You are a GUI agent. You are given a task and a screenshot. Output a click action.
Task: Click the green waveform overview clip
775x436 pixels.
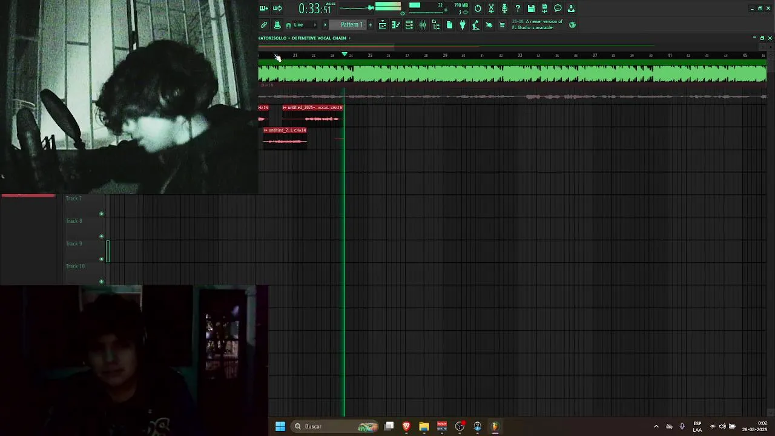coord(512,73)
